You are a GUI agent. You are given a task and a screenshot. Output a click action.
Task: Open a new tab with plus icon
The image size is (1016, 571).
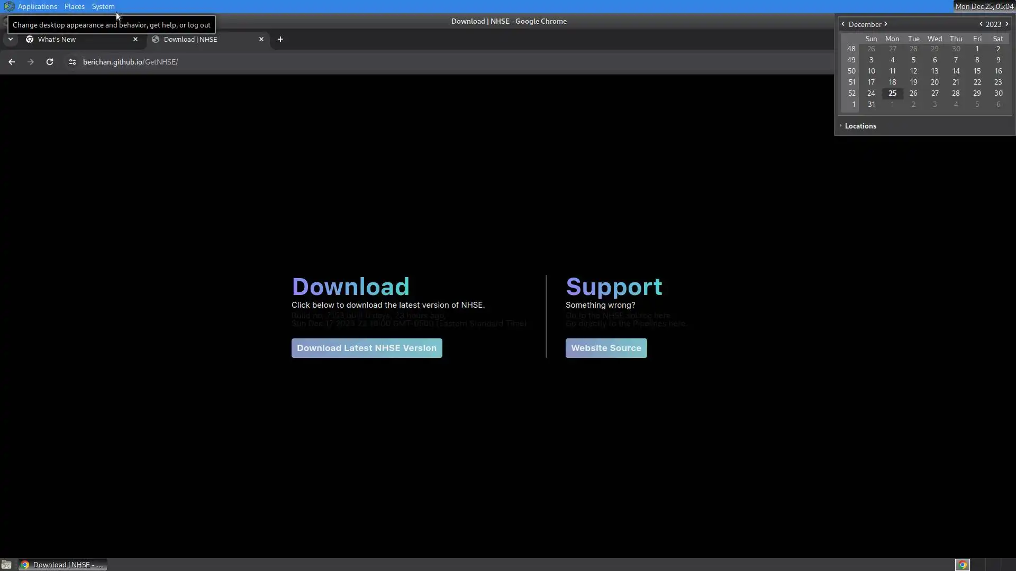coord(280,39)
